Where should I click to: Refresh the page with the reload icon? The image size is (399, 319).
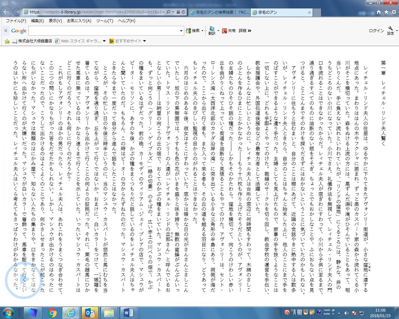tap(183, 12)
